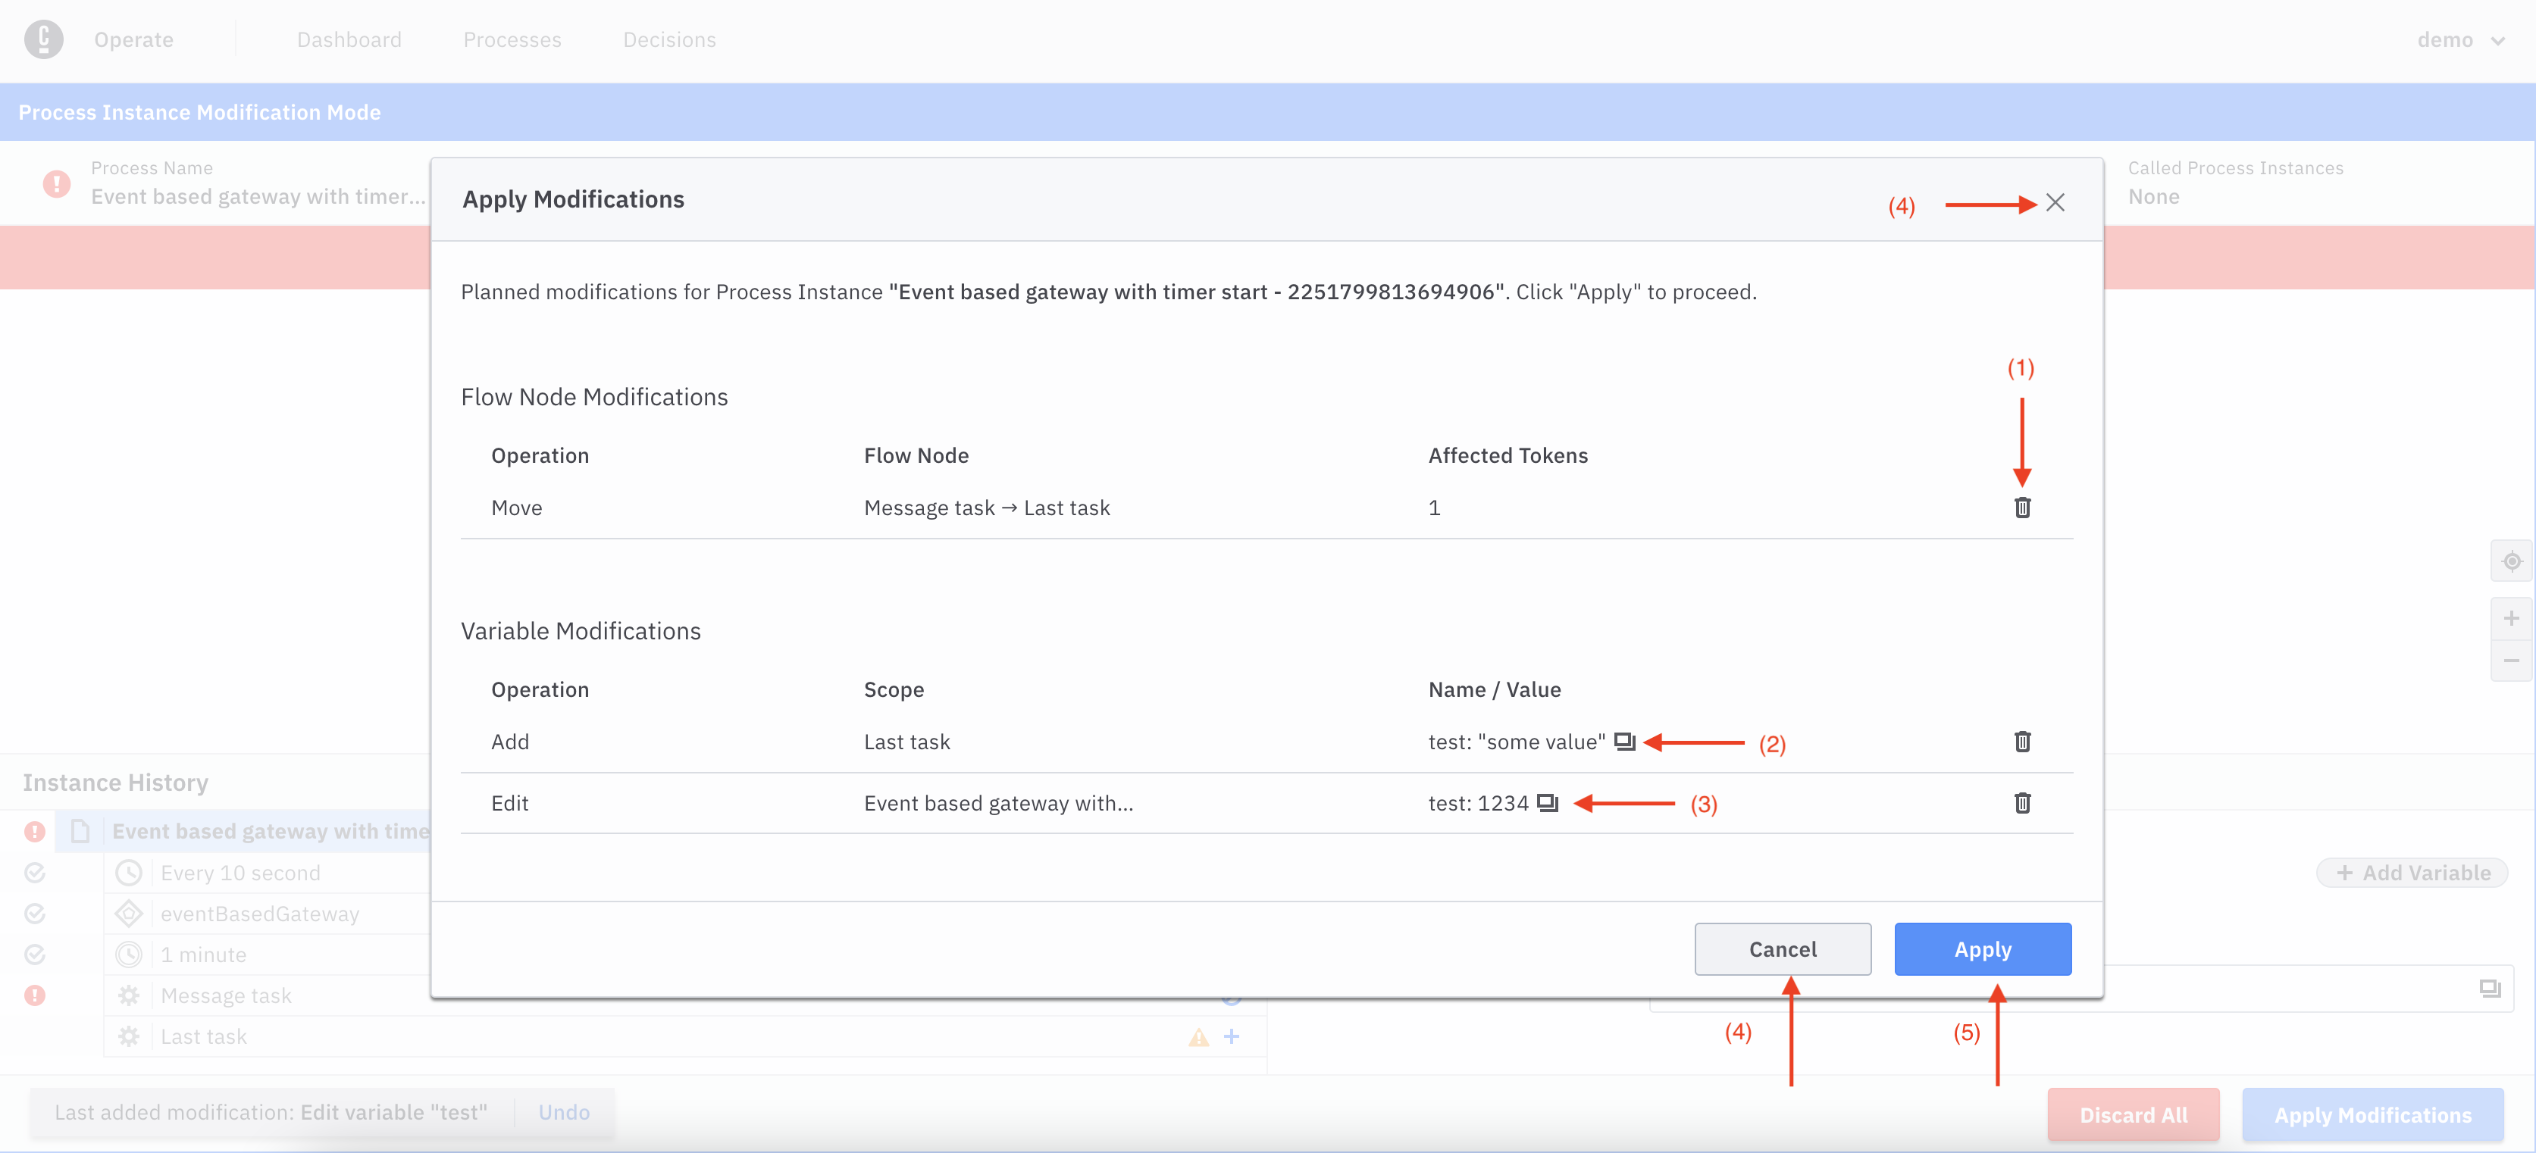The image size is (2536, 1153).
Task: Zoom out of the diagram
Action: 2512,660
